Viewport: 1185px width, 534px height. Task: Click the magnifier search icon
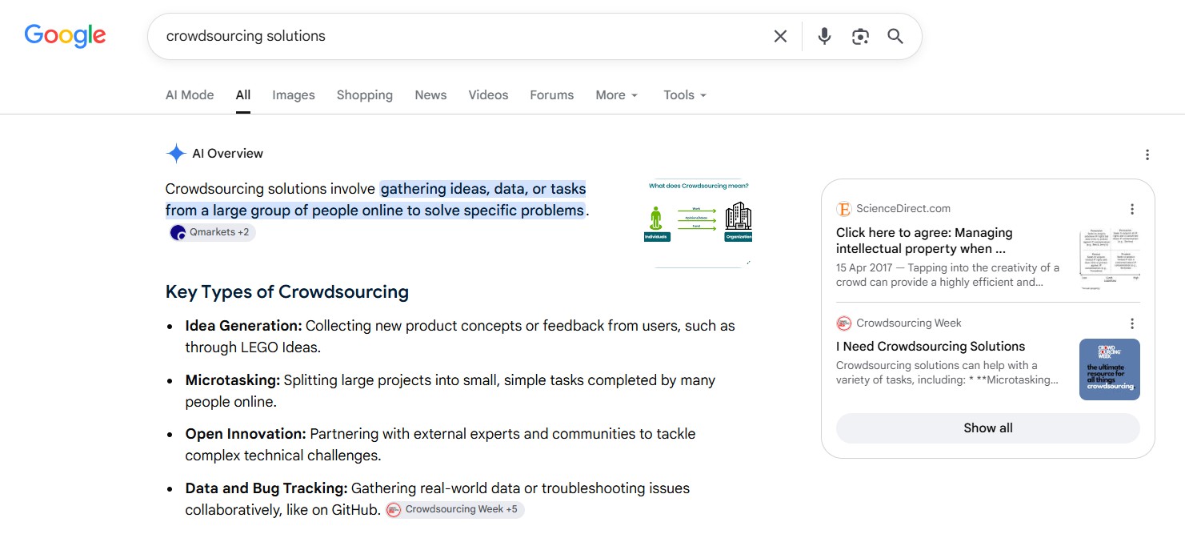895,36
